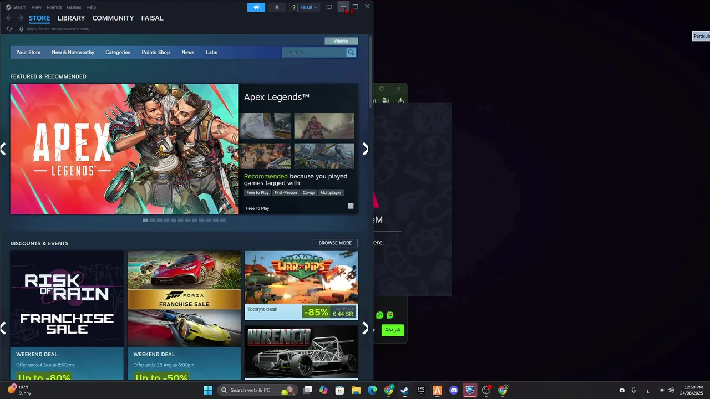Expand the Your Store menu
The width and height of the screenshot is (710, 399).
[x=28, y=52]
